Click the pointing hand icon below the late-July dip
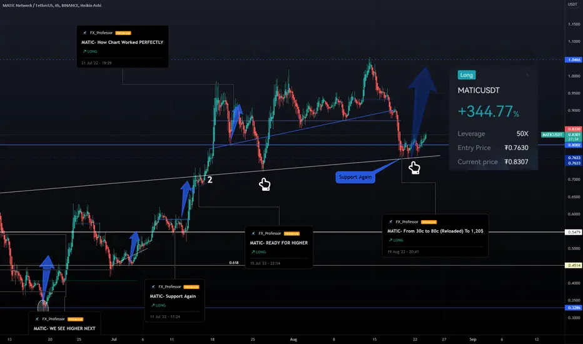583x344 pixels. (265, 184)
